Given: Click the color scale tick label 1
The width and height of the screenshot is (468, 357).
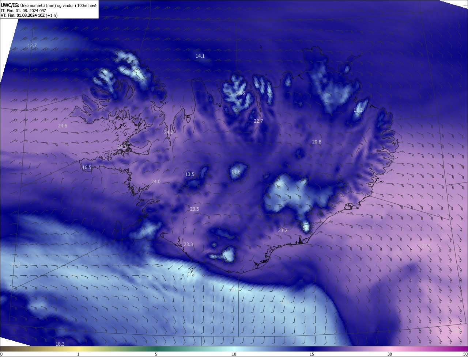Looking at the screenshot, I should tap(78, 354).
